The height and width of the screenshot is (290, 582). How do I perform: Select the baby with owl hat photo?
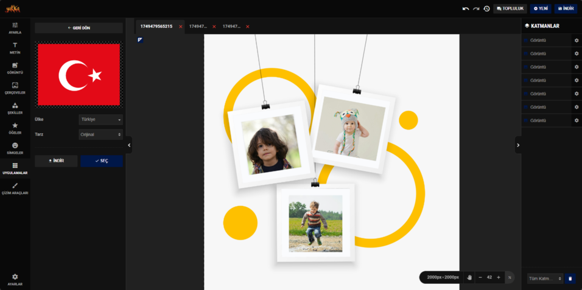pyautogui.click(x=349, y=128)
